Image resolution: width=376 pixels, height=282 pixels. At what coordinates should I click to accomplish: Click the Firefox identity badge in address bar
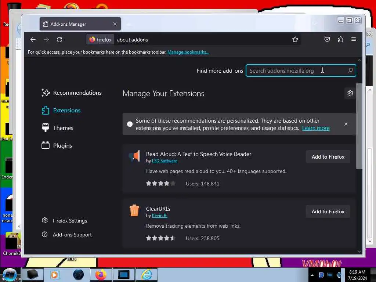click(x=100, y=40)
